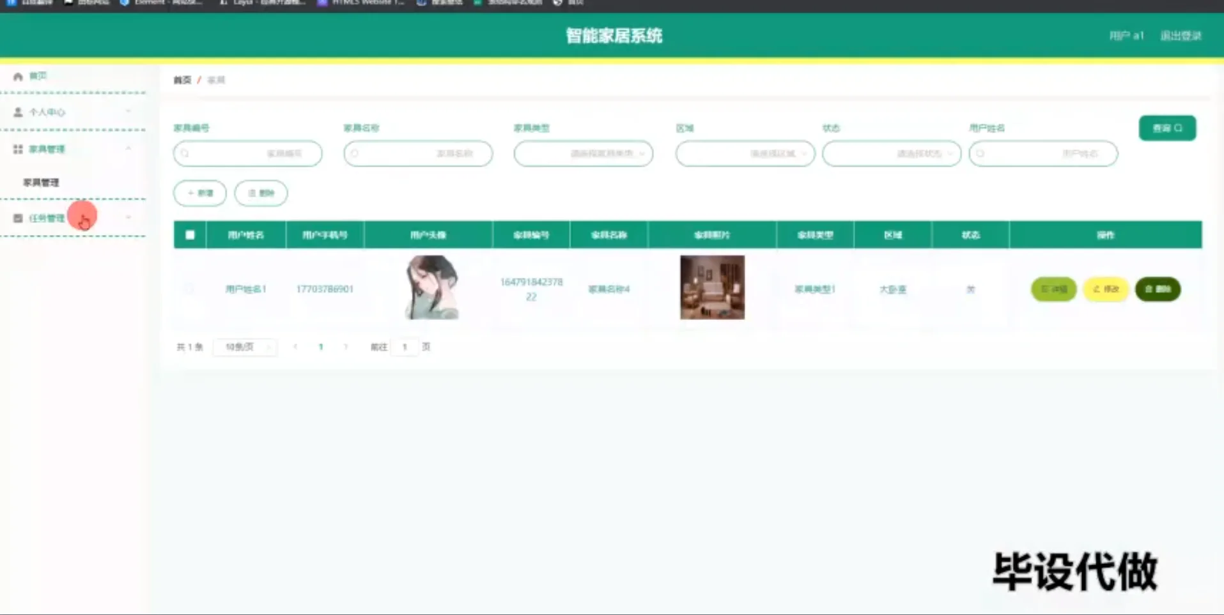The image size is (1224, 615).
Task: Toggle the 状态 value 关 on the furniture row
Action: [970, 289]
